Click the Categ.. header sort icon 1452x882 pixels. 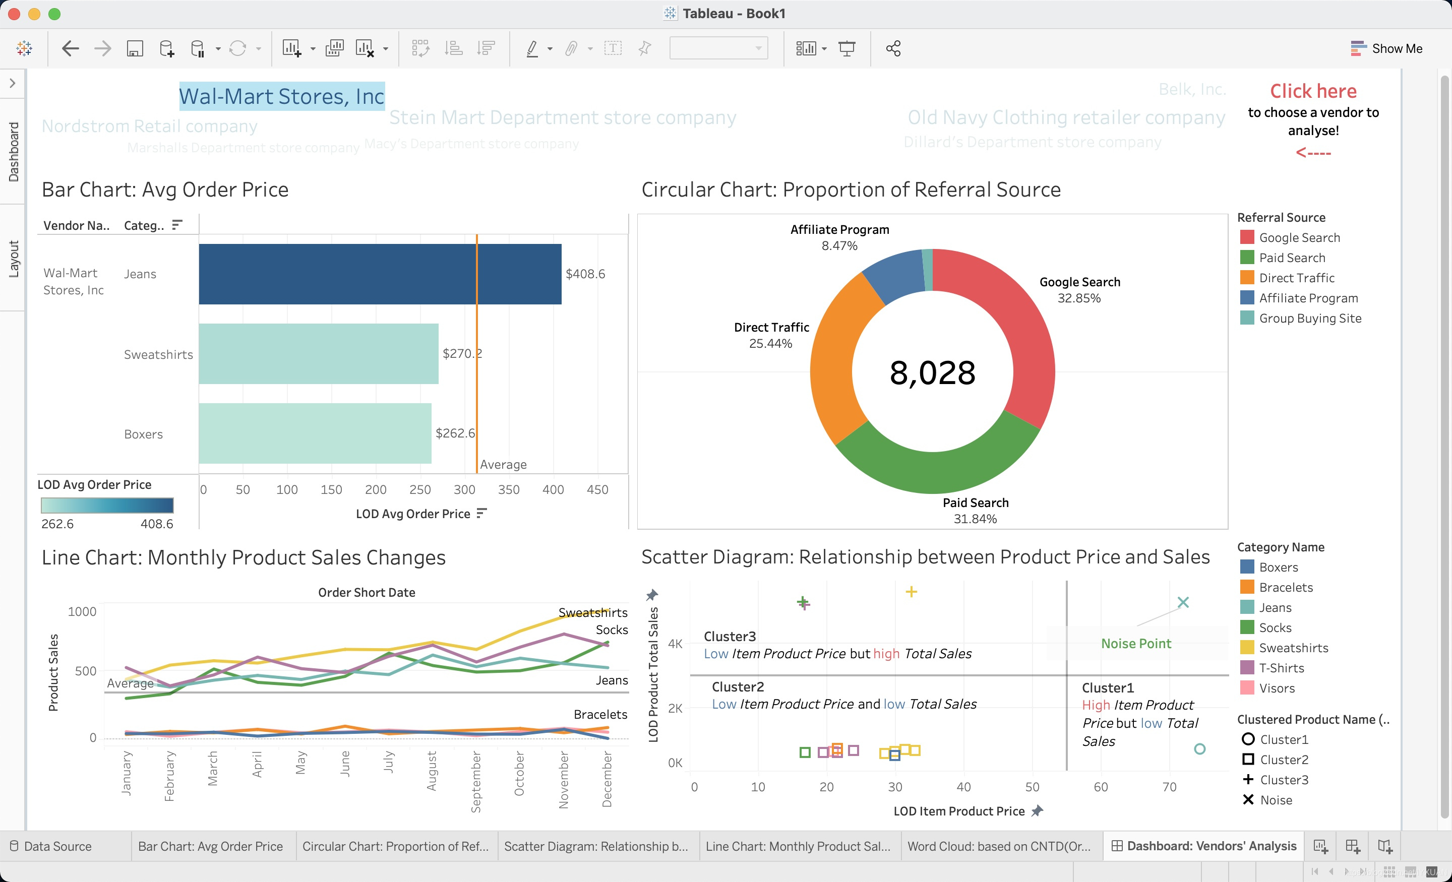(x=177, y=224)
